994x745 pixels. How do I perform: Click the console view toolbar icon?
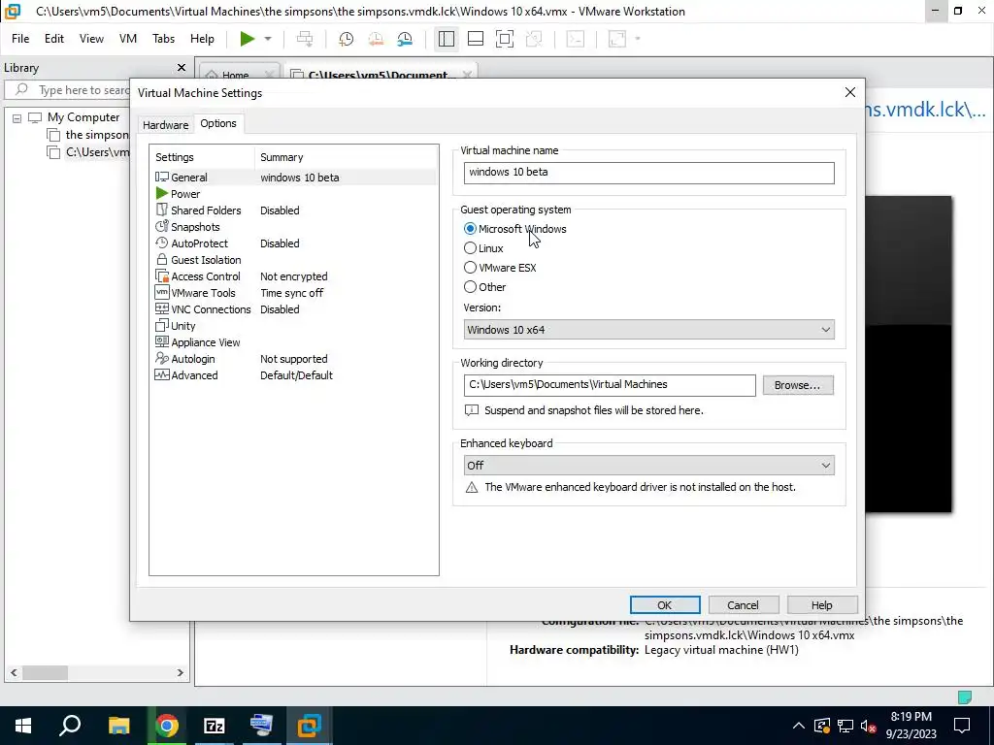click(575, 39)
